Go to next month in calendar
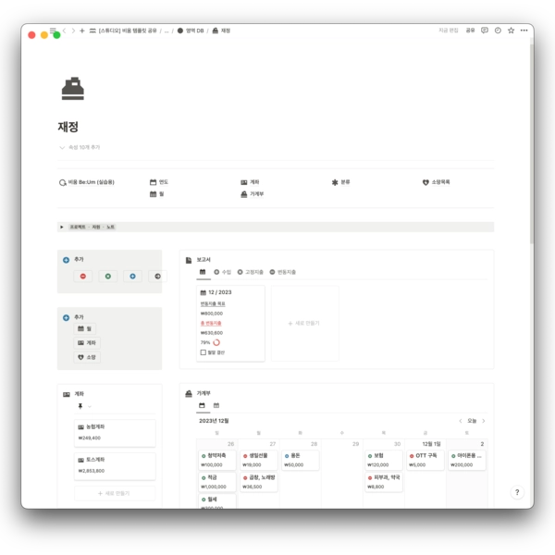This screenshot has height=555, width=555. (484, 421)
